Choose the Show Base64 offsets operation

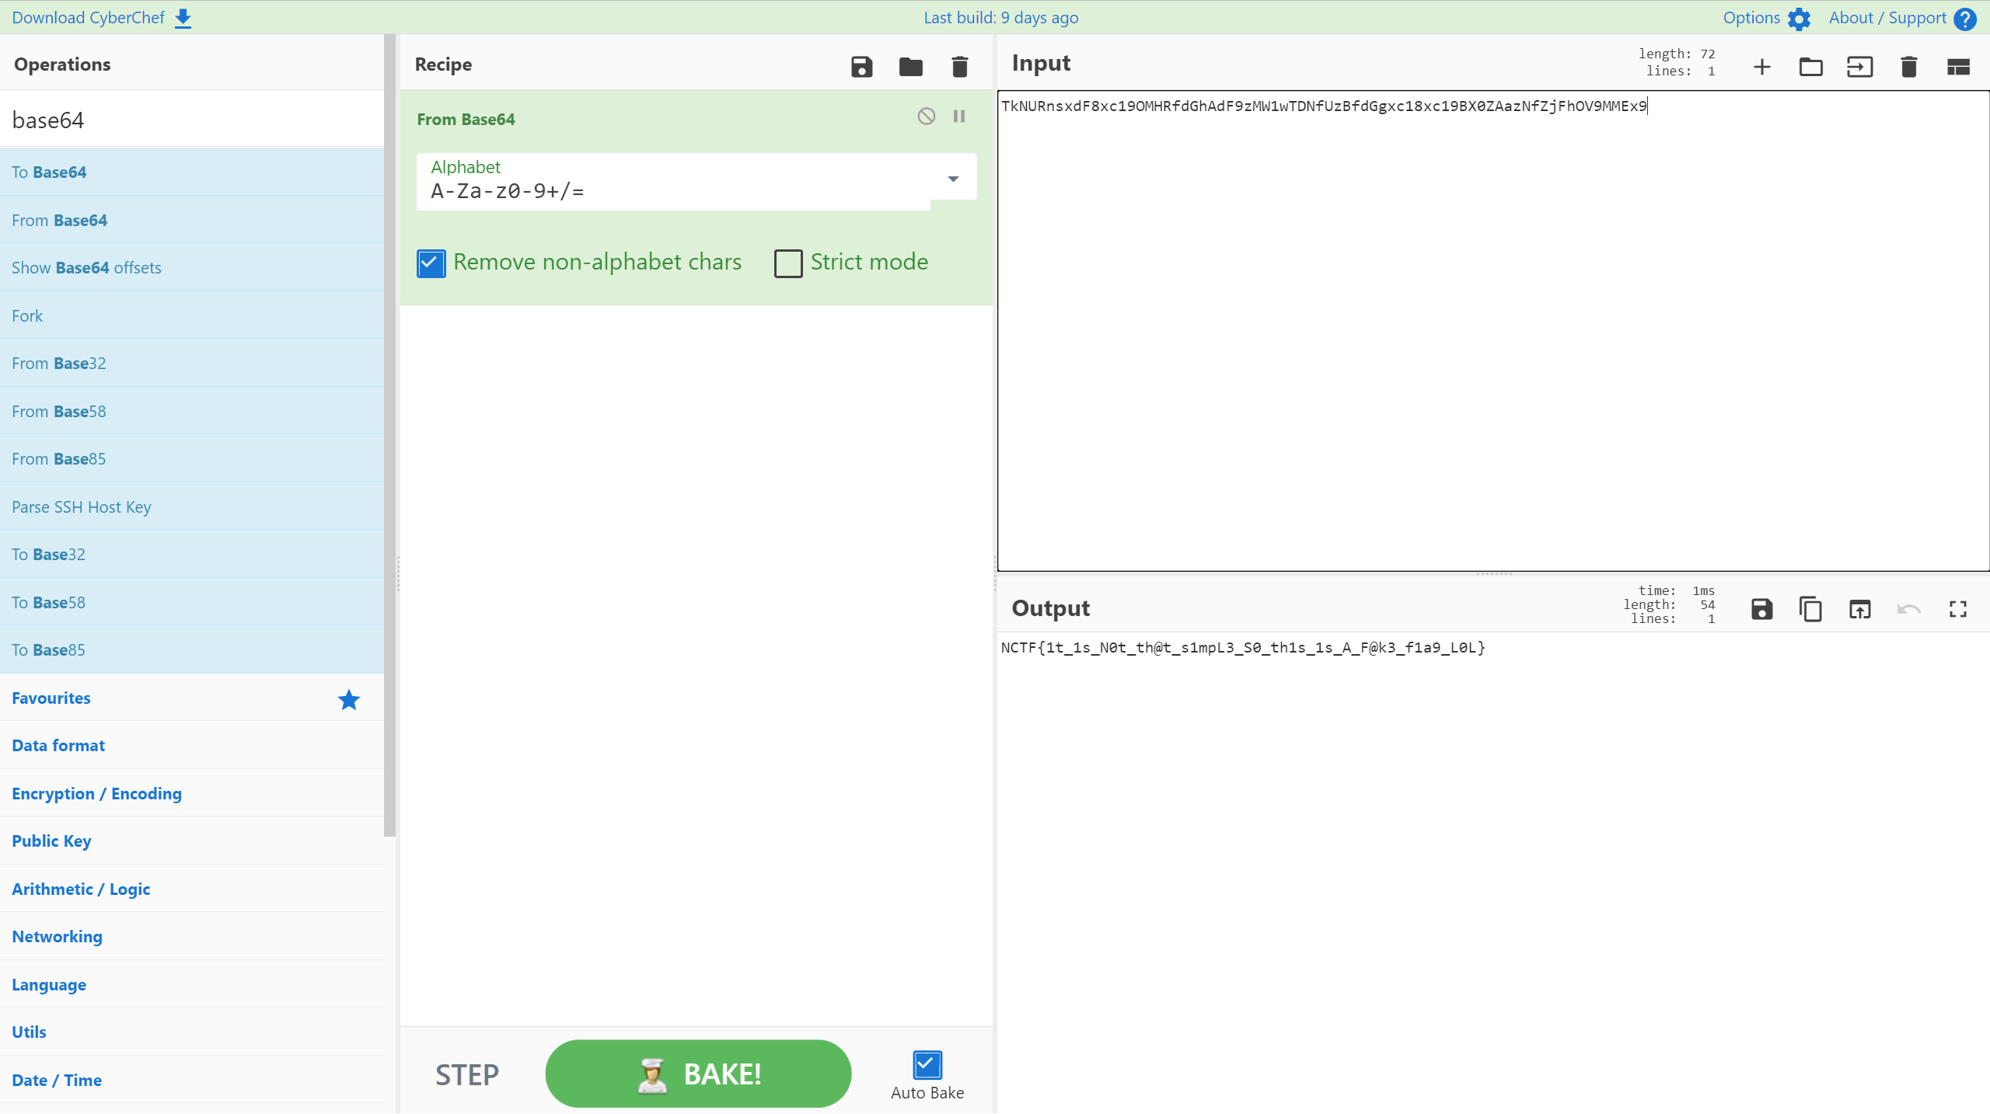coord(86,268)
